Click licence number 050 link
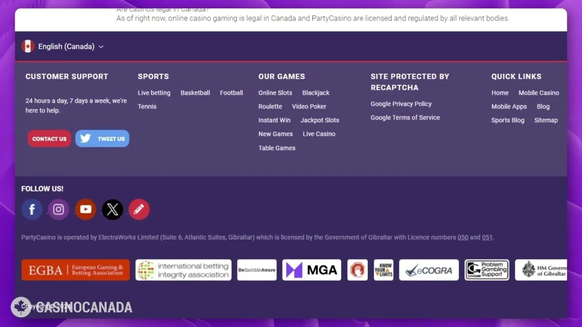Image resolution: width=582 pixels, height=327 pixels. [463, 237]
